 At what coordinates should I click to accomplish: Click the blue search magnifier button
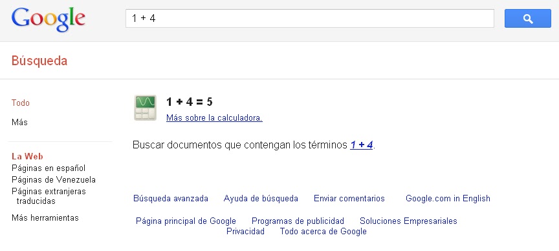[528, 19]
